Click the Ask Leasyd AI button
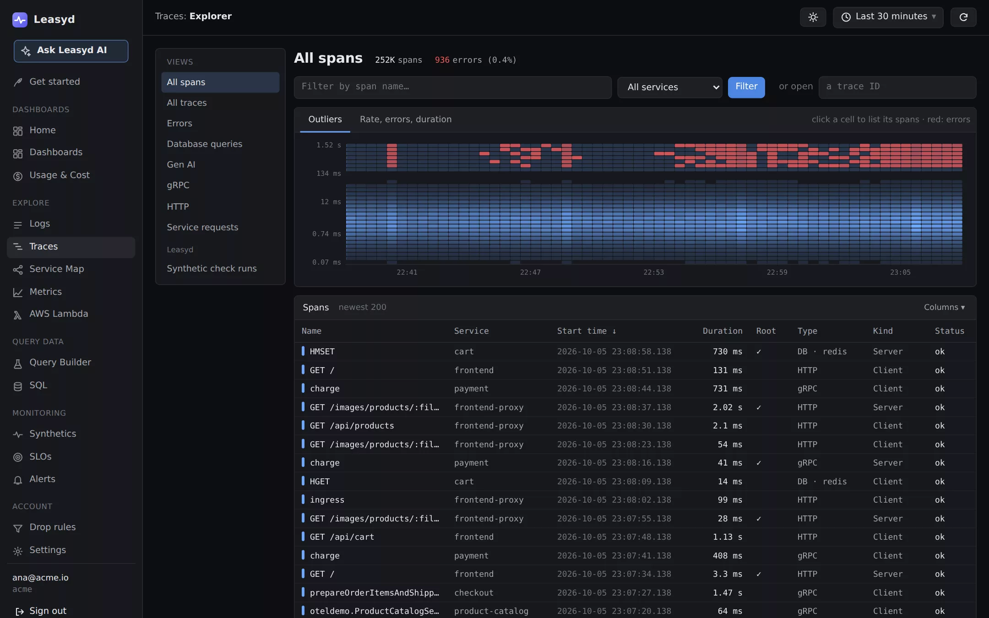 [x=71, y=51]
